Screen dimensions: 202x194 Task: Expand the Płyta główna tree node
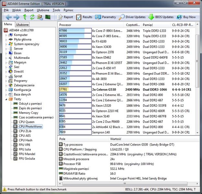(6, 40)
